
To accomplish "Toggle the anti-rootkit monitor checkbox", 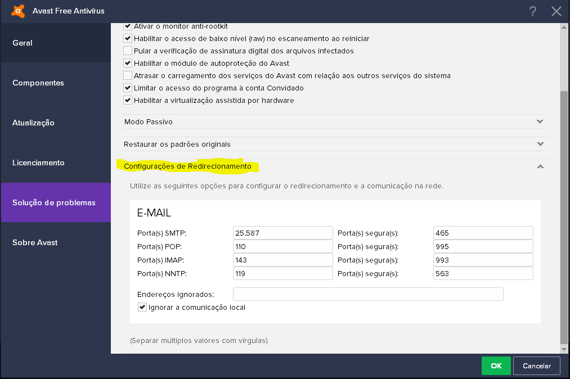I will tap(128, 26).
